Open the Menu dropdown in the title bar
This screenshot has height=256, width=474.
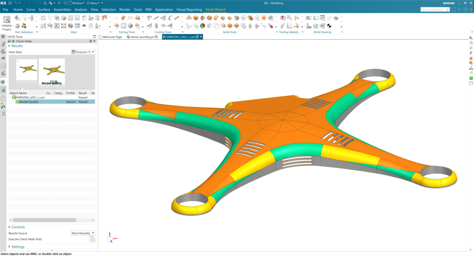94,3
